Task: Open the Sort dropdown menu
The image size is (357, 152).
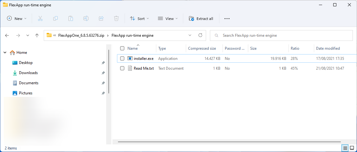Action: click(139, 19)
